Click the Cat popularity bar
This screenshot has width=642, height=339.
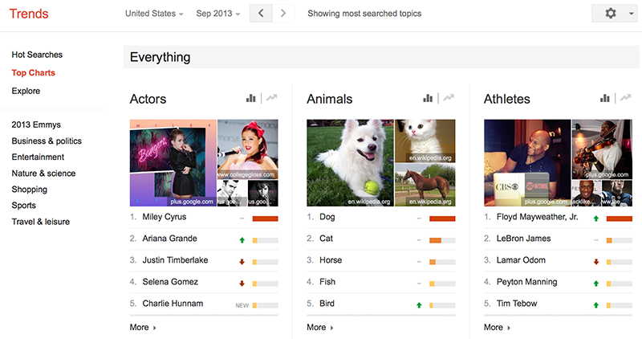(442, 240)
